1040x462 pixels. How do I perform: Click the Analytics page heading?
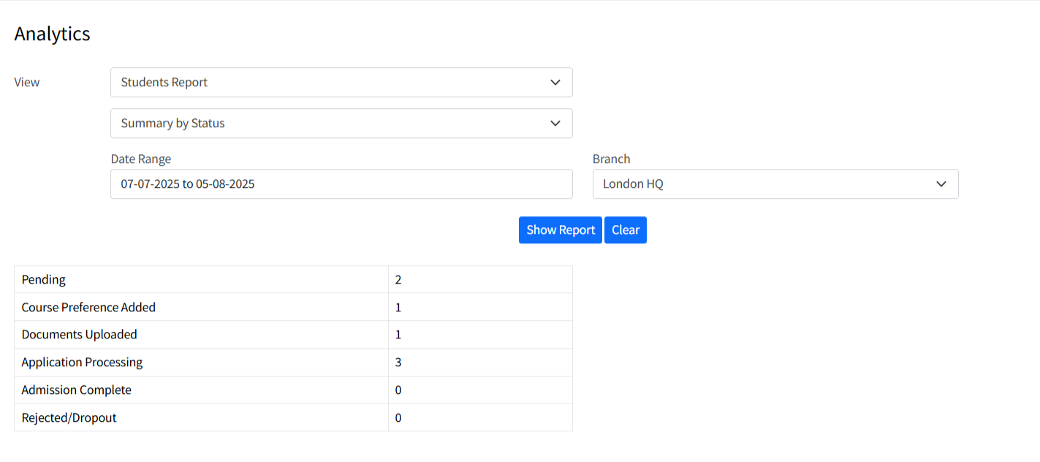click(53, 34)
